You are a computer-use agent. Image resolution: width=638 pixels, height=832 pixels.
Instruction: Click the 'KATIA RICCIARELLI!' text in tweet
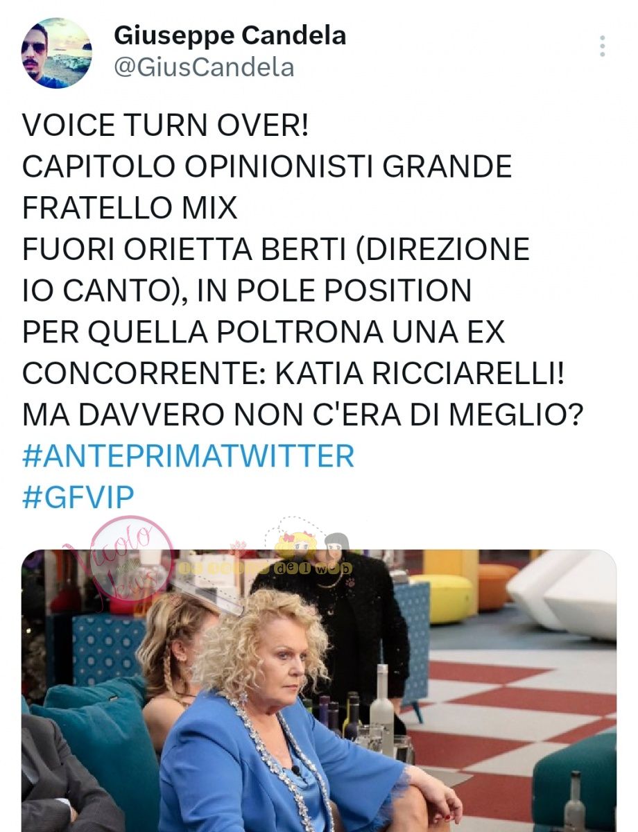coord(420,374)
